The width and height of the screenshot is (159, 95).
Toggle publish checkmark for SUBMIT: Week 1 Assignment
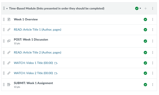pos(145,85)
